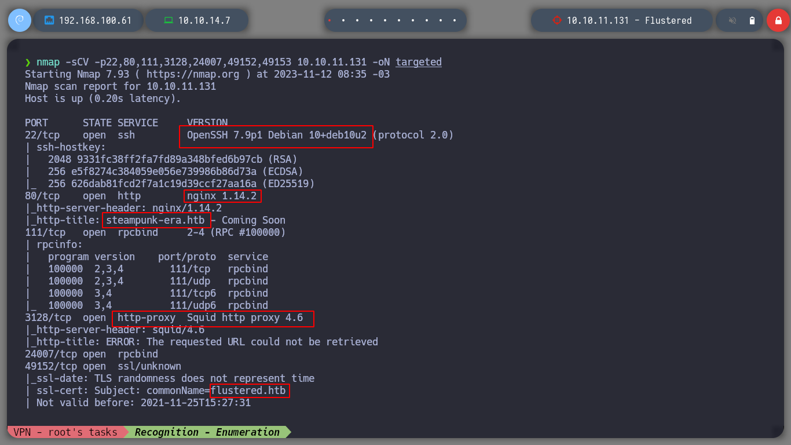Switch to the second workspace dot
Image resolution: width=791 pixels, height=445 pixels.
pos(343,20)
